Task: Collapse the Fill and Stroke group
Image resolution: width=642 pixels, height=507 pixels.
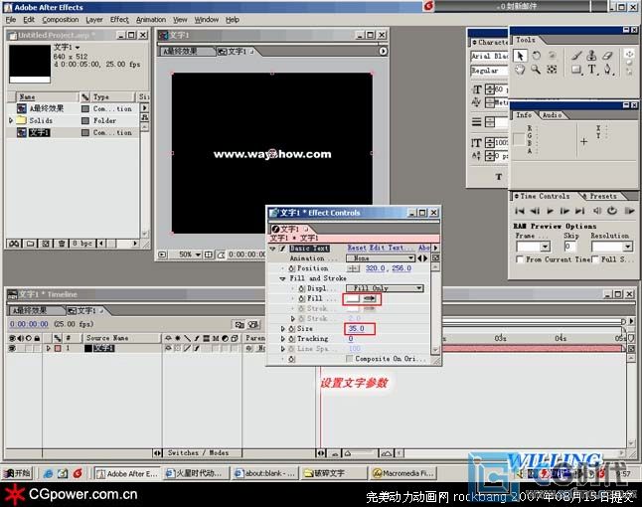Action: coord(282,278)
